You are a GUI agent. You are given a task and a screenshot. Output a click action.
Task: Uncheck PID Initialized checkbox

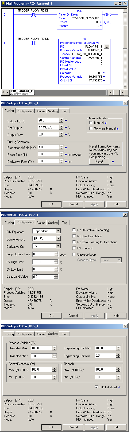pyautogui.click(x=97, y=387)
